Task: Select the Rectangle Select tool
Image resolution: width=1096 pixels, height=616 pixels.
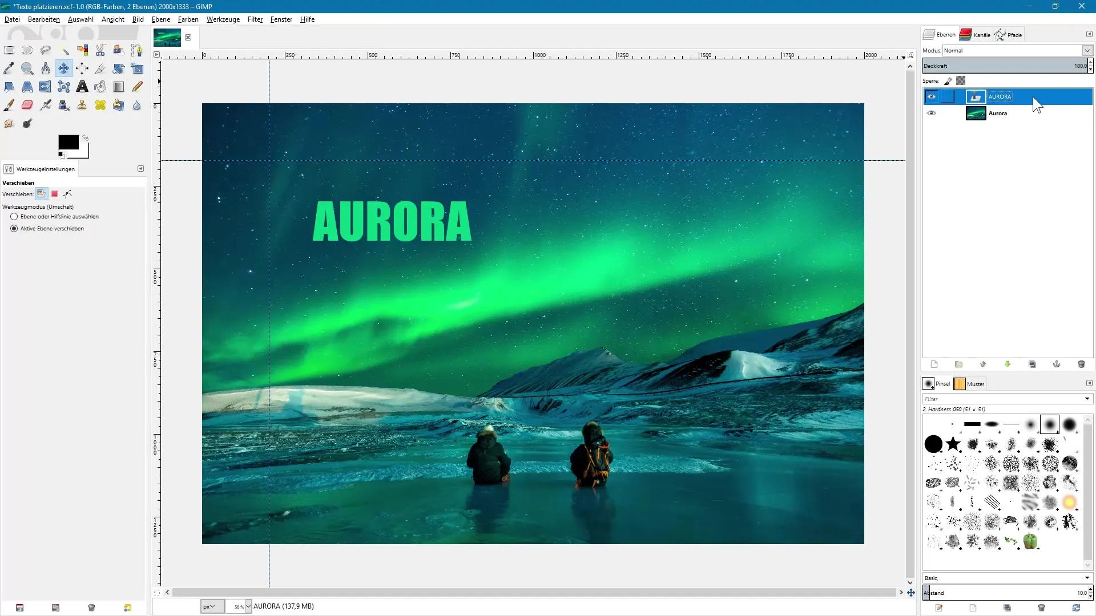Action: point(9,50)
